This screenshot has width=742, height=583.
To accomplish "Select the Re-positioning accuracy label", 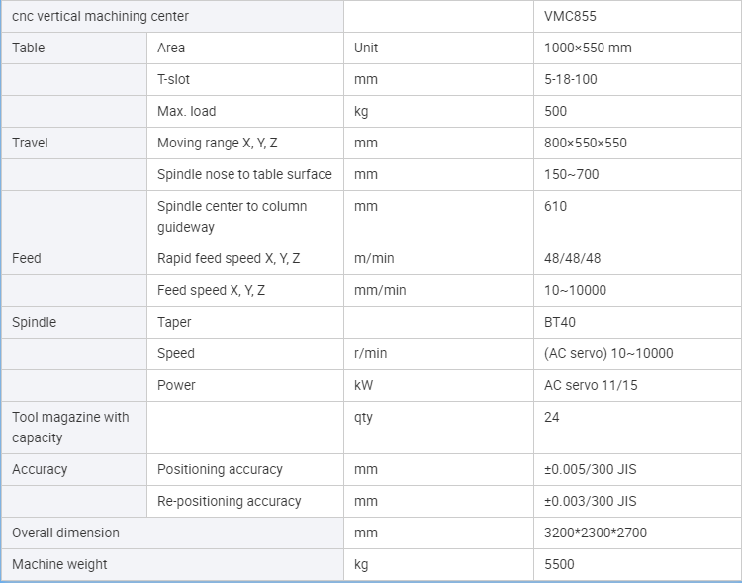I will point(230,502).
